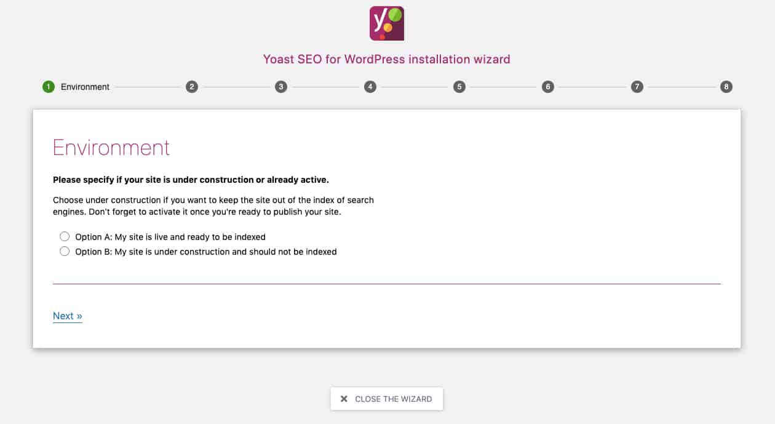Click the X icon beside Close the Wizard
The width and height of the screenshot is (775, 424).
coord(344,399)
